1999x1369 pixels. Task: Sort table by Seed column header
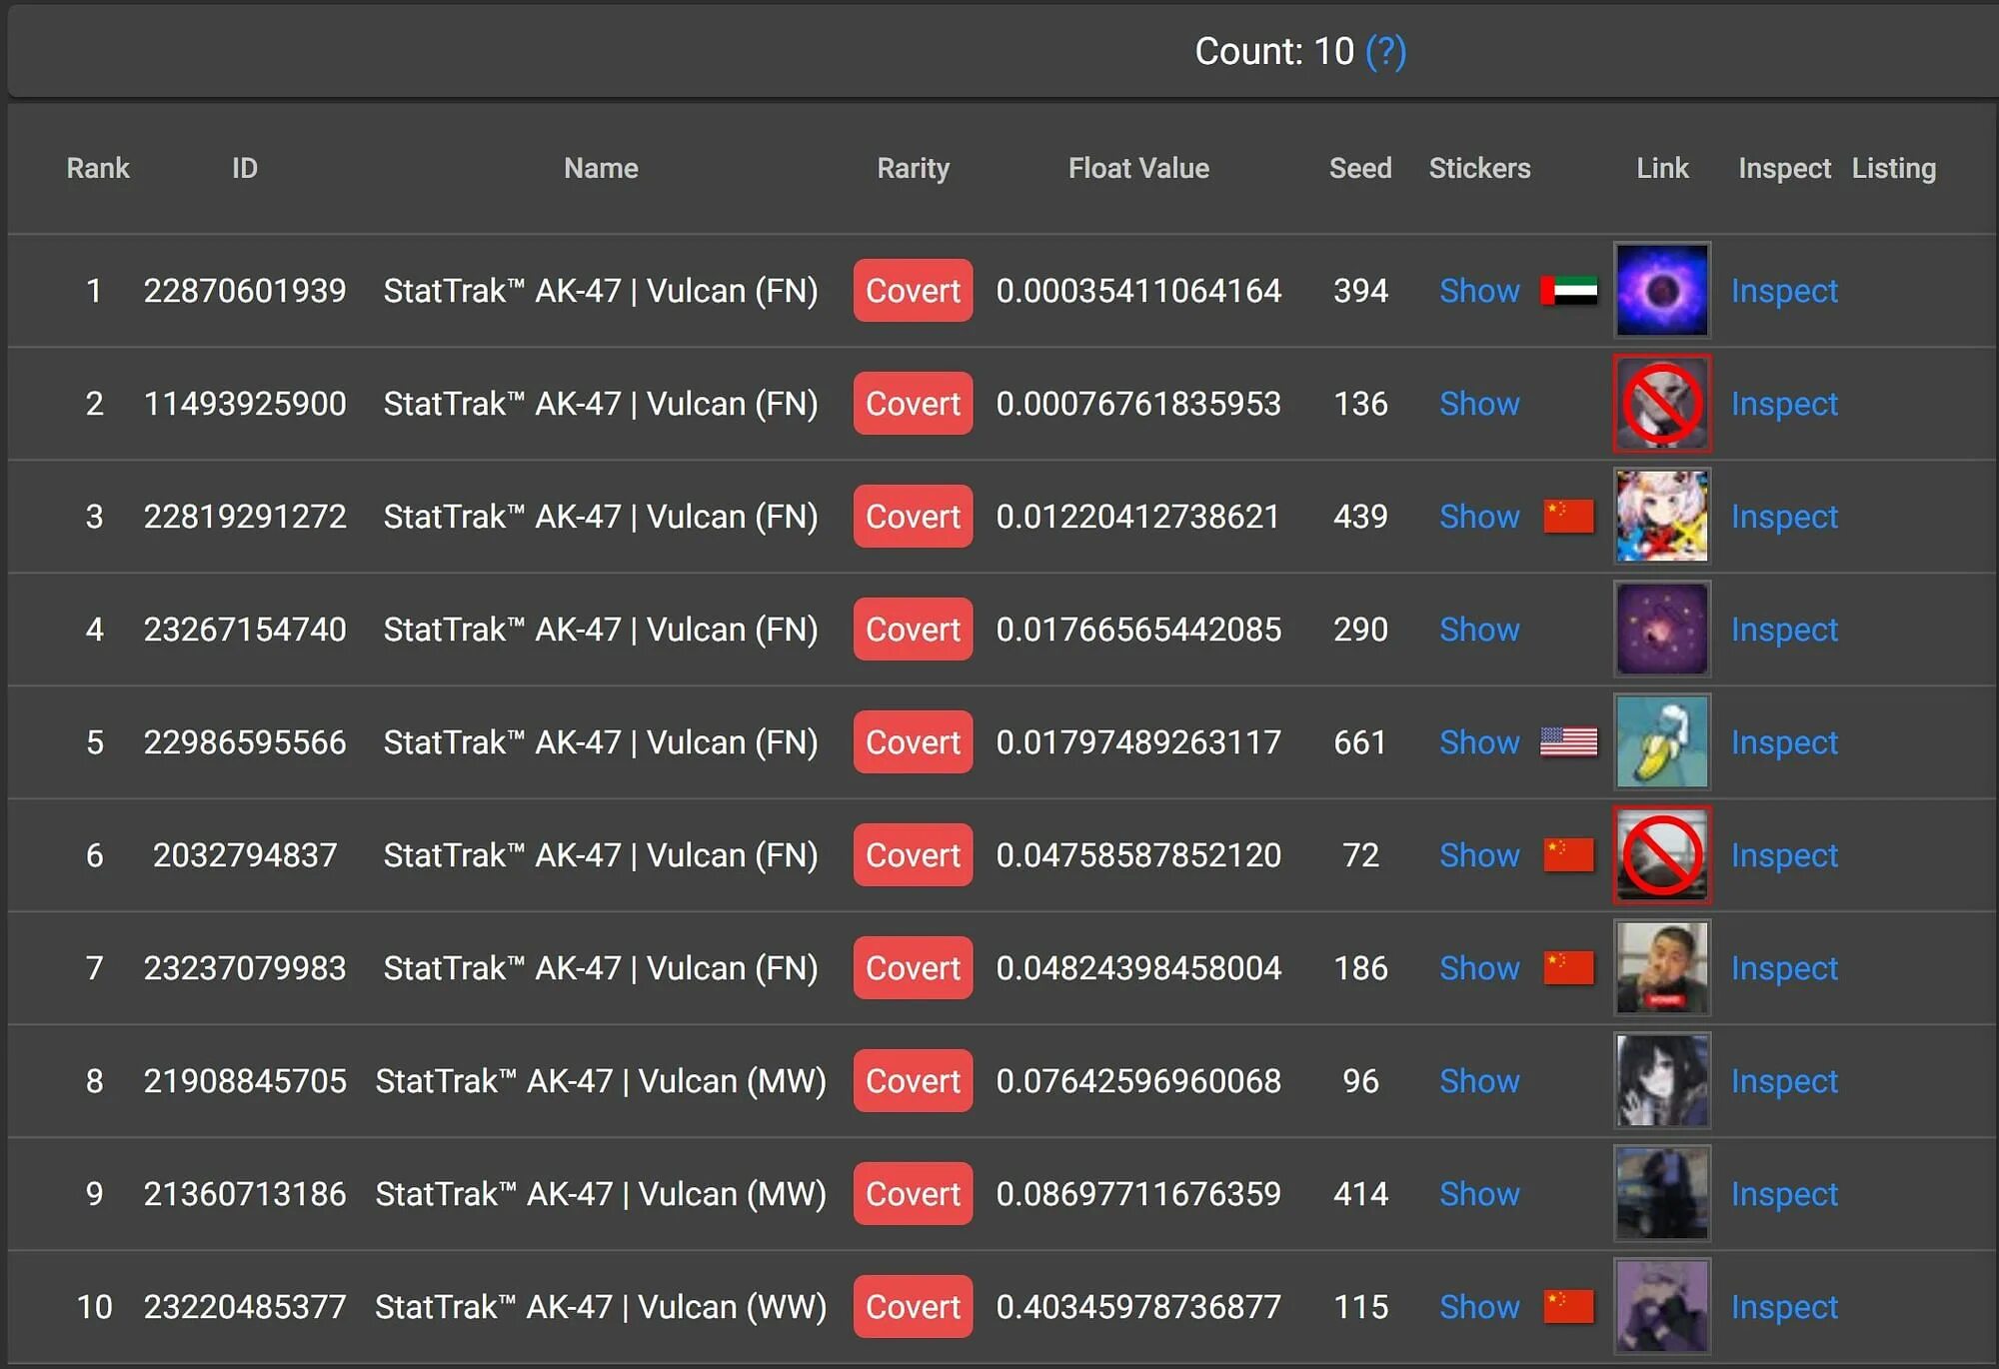pyautogui.click(x=1359, y=168)
